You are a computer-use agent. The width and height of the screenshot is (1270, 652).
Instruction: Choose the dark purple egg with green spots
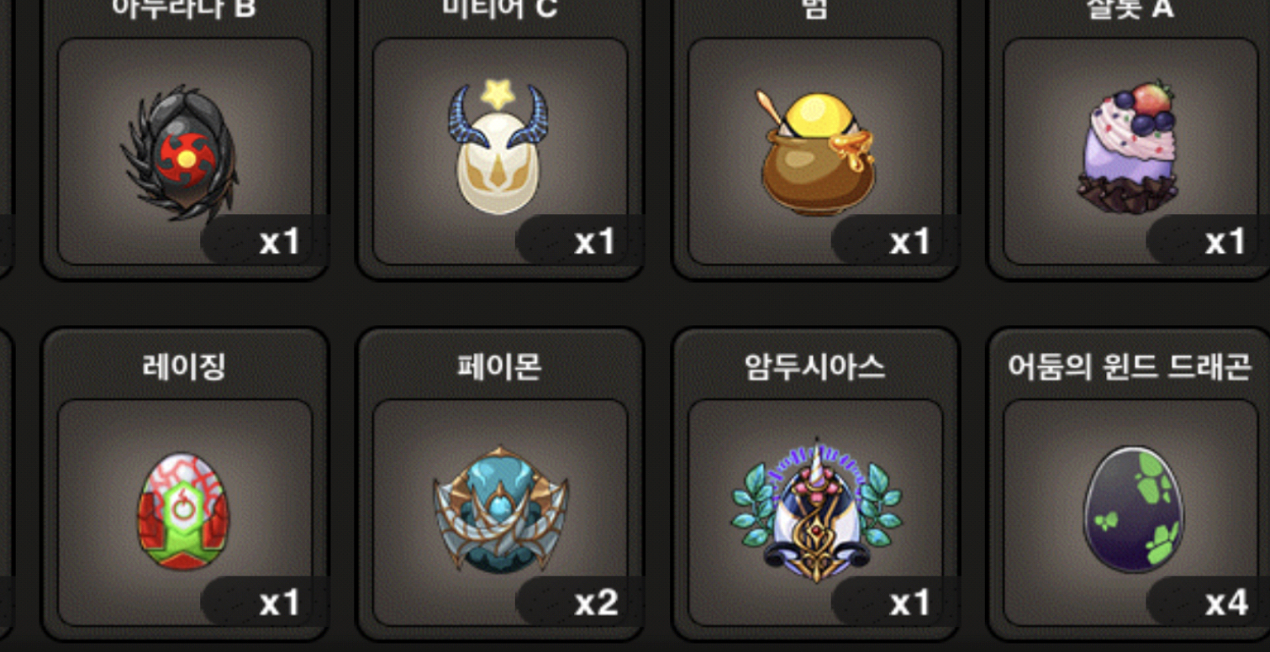(x=1132, y=510)
